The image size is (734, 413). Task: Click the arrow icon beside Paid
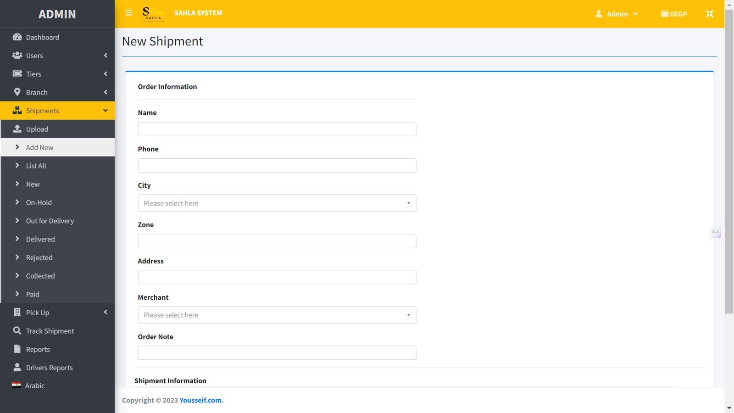point(17,294)
